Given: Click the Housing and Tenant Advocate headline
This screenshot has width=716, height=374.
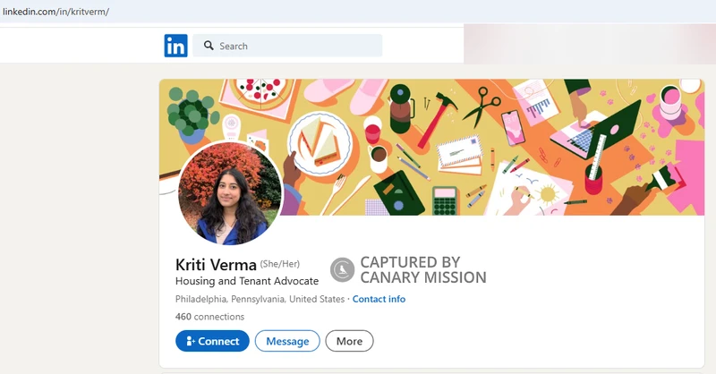Looking at the screenshot, I should click(246, 281).
